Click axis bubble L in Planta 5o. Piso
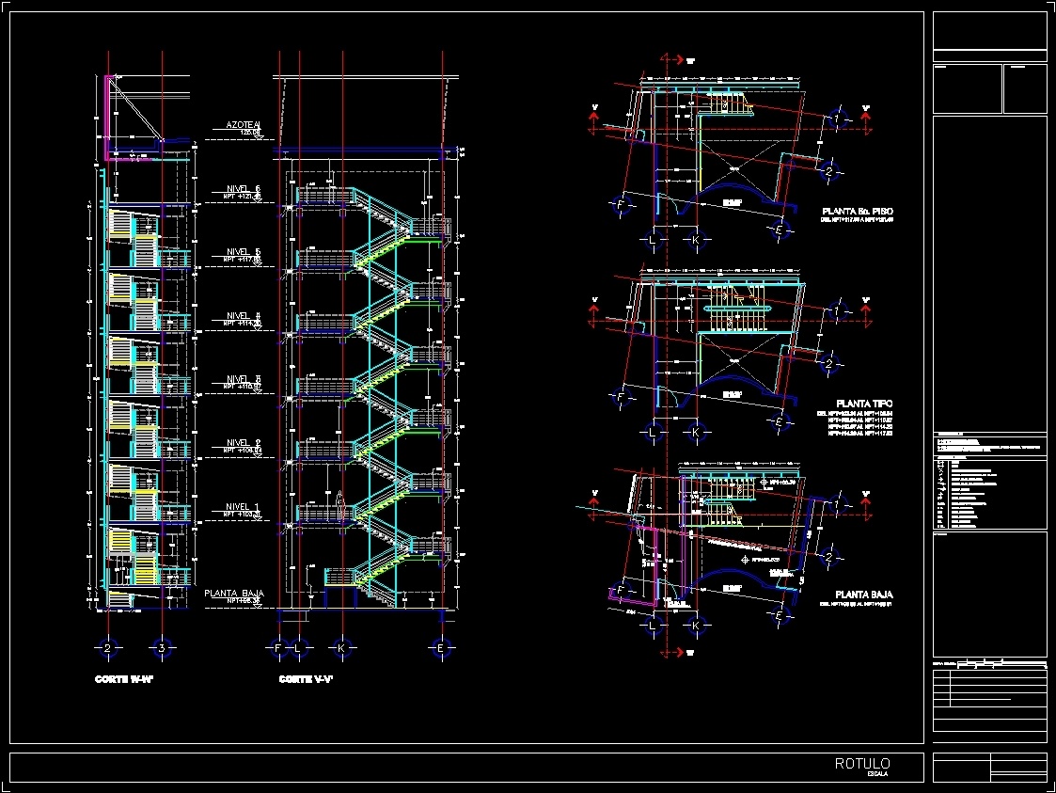 [x=652, y=239]
